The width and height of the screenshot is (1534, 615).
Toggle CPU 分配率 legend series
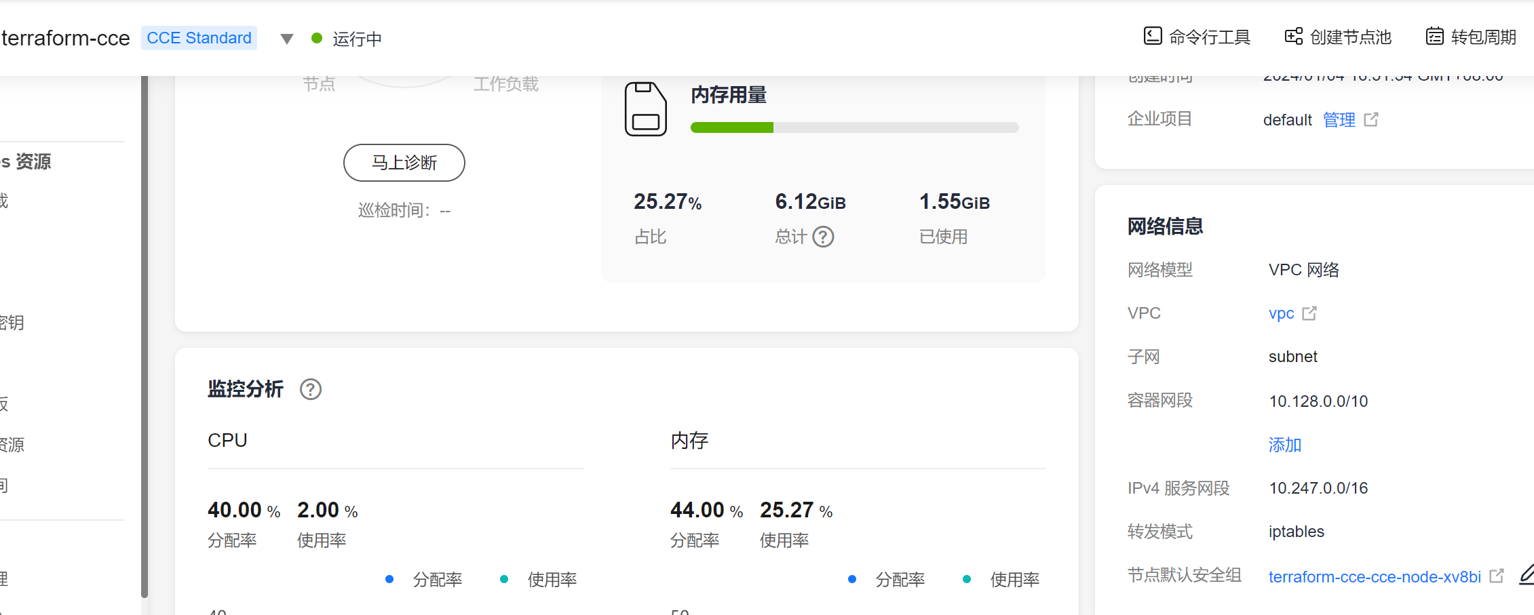click(x=424, y=580)
